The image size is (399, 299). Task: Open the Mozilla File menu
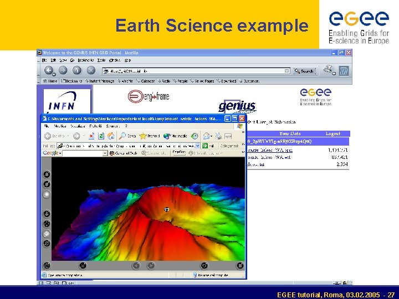coord(44,60)
